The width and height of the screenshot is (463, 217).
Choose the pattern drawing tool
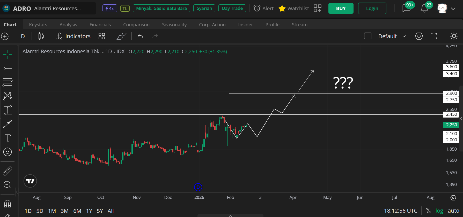pyautogui.click(x=8, y=96)
